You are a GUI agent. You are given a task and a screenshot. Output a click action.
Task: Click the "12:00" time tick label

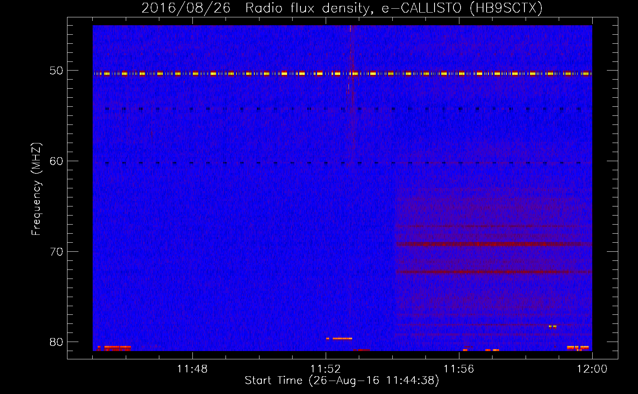(x=592, y=369)
